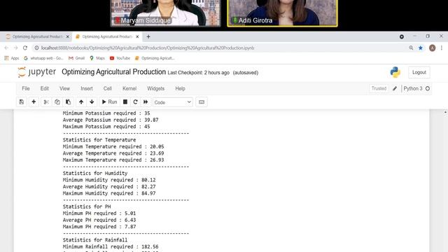The height and width of the screenshot is (252, 448).
Task: Open the Help menu
Action: pyautogui.click(x=181, y=89)
